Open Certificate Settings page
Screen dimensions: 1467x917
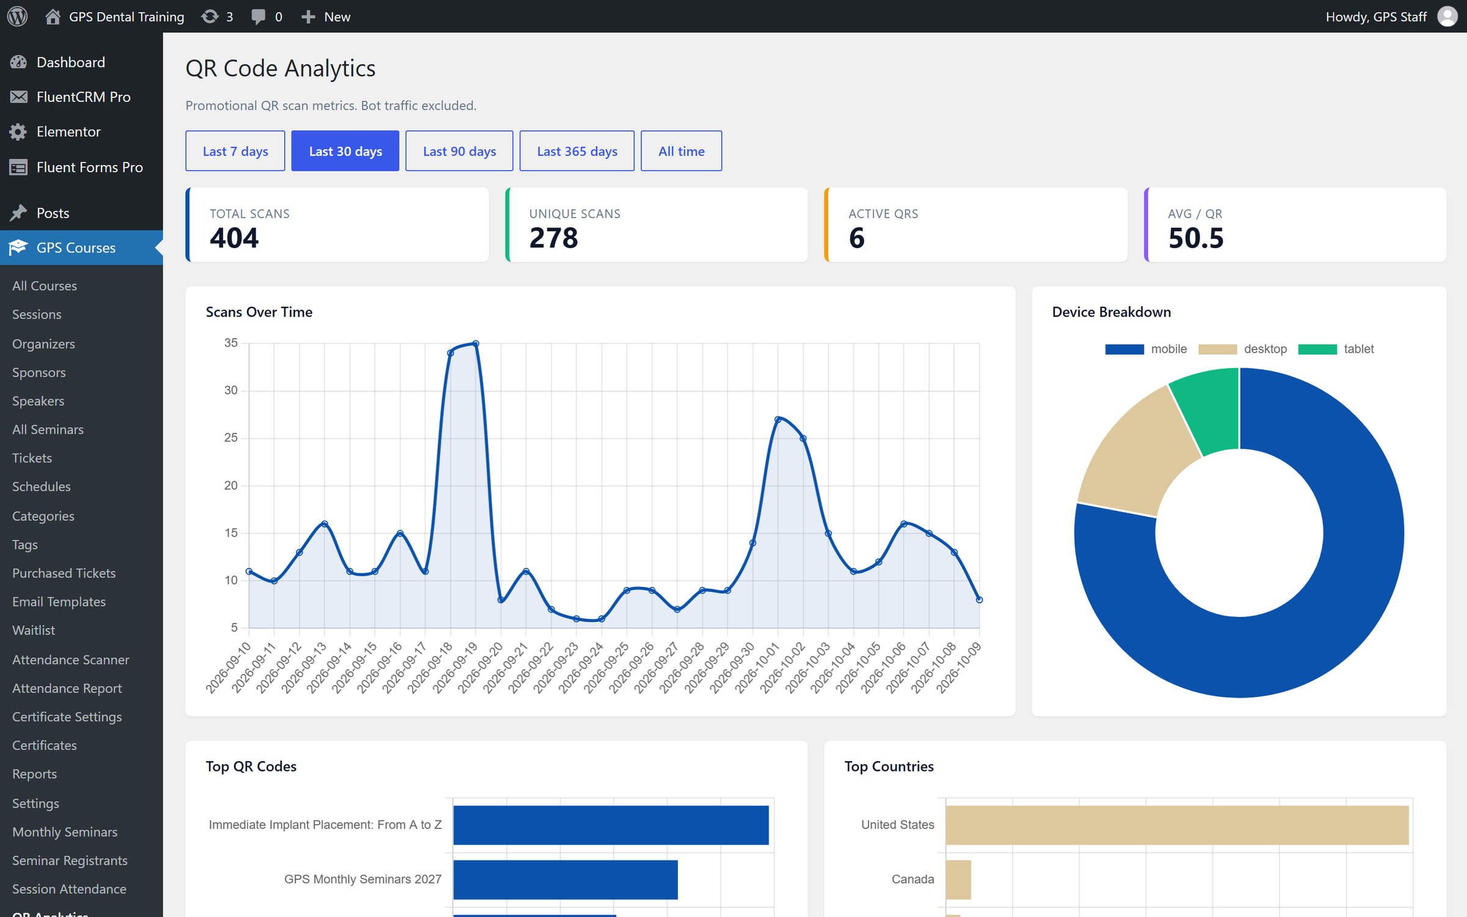click(x=67, y=717)
